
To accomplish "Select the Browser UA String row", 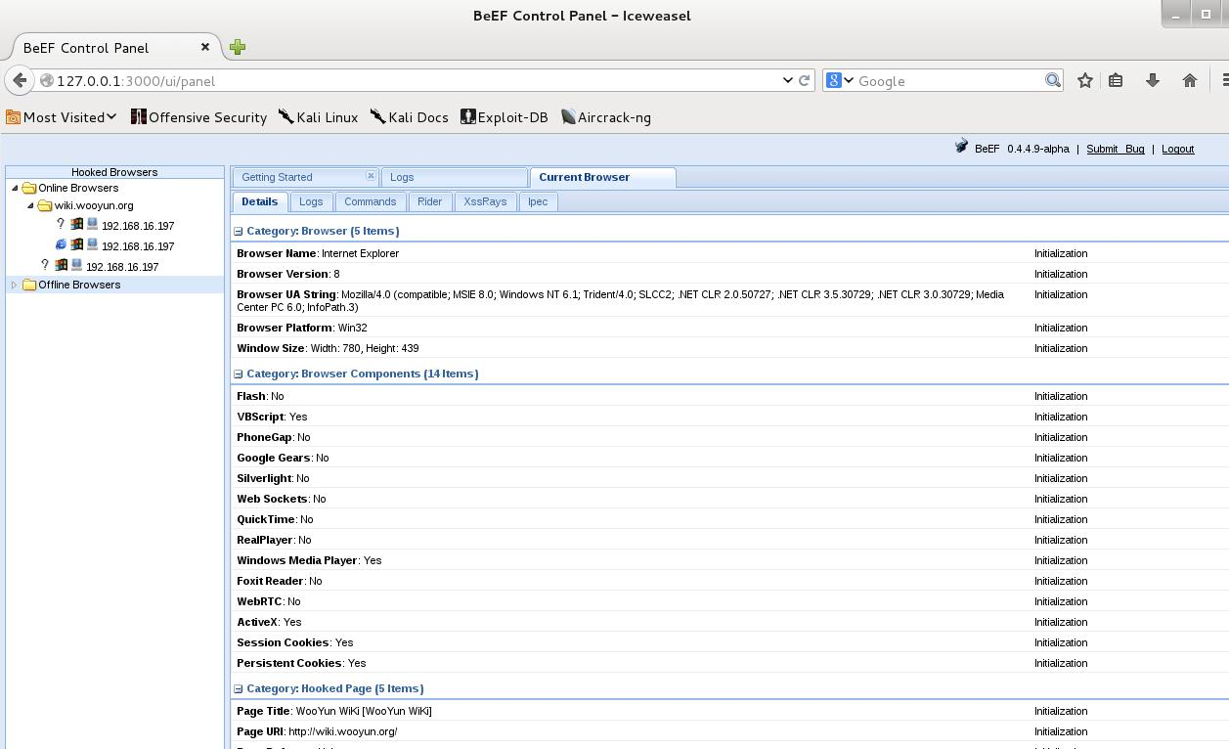I will pyautogui.click(x=730, y=300).
